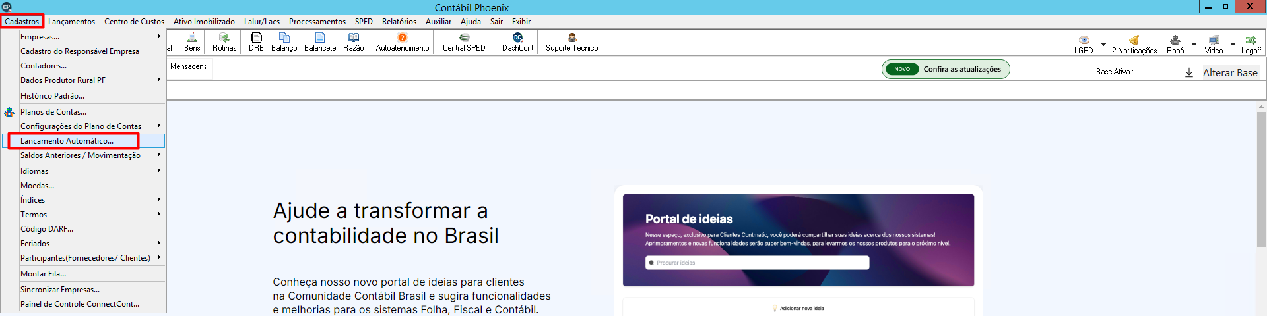Select the Moedas menu entry

[x=84, y=186]
